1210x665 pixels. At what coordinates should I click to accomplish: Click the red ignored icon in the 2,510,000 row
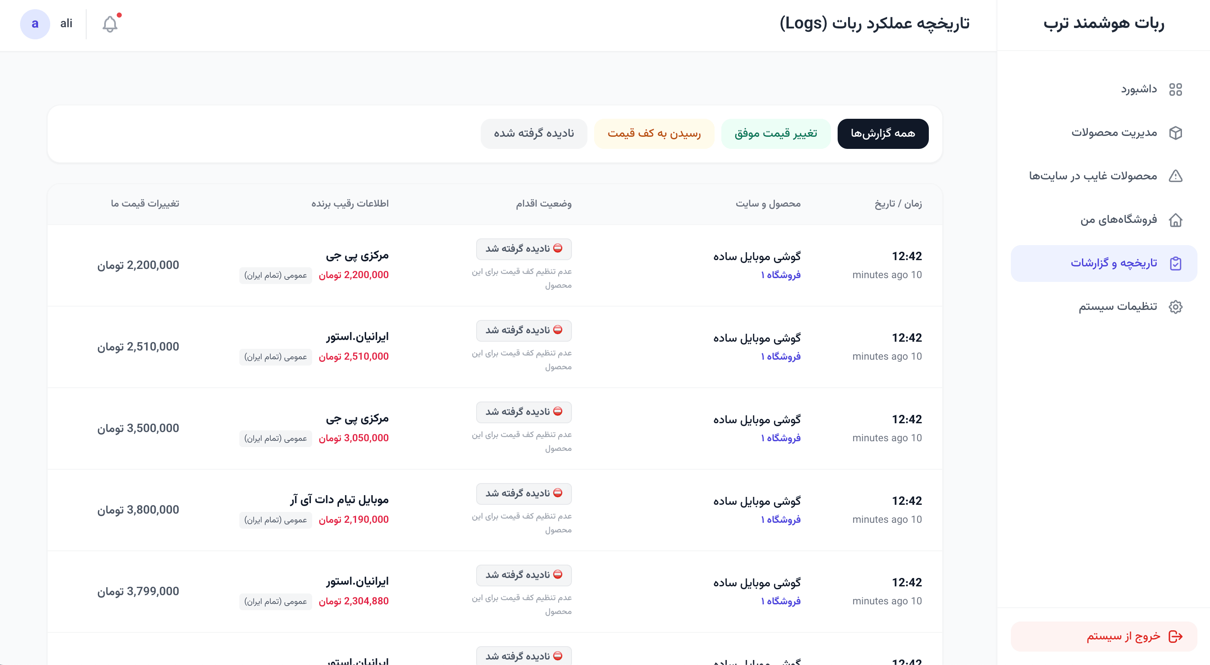[558, 330]
